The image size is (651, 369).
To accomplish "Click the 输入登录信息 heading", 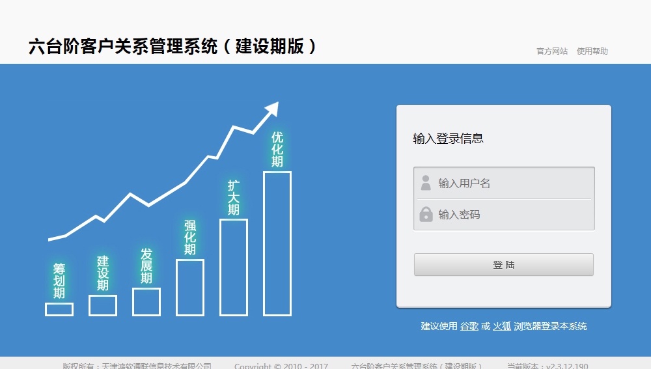I will 448,139.
